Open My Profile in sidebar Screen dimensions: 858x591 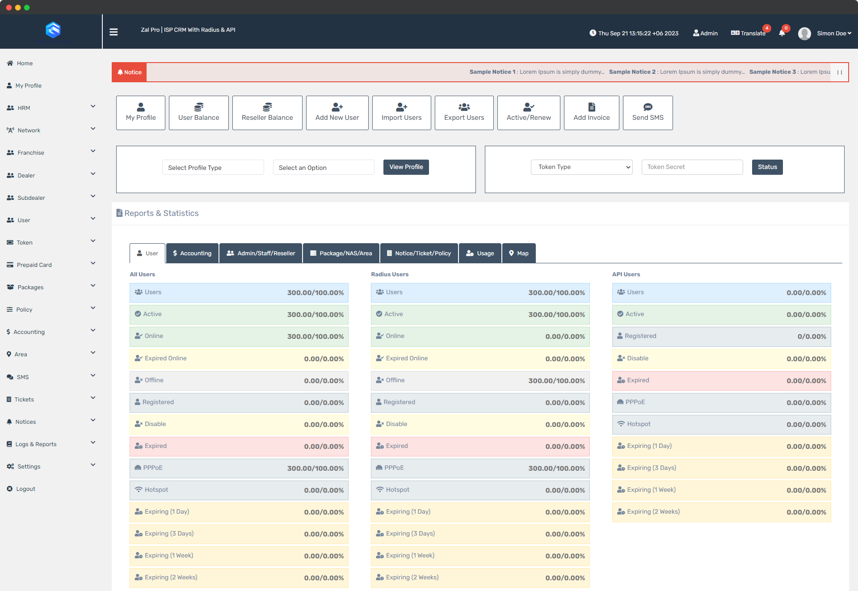coord(25,85)
